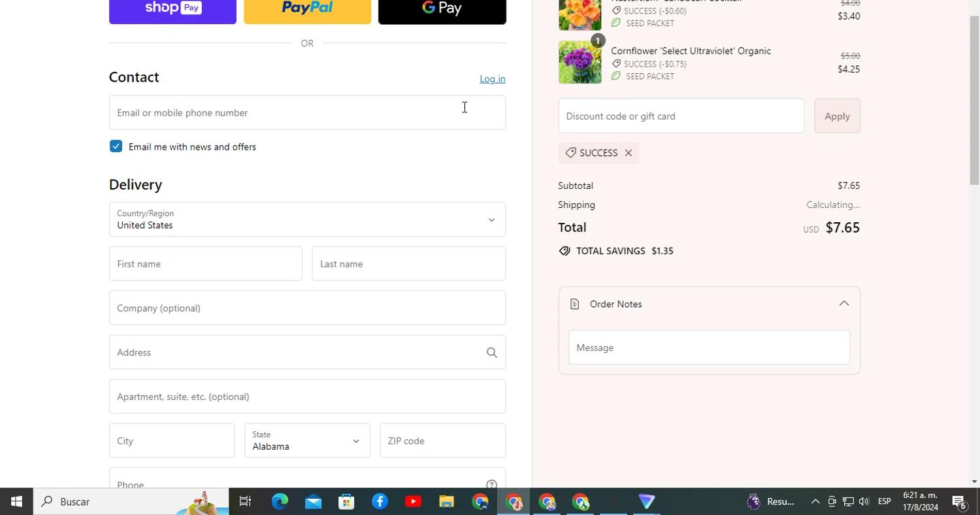Click the Order Notes document icon

coord(574,304)
